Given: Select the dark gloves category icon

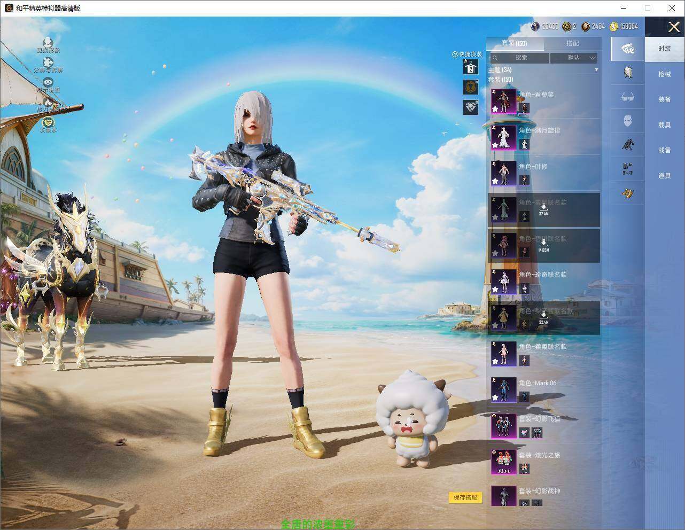Looking at the screenshot, I should [x=628, y=144].
